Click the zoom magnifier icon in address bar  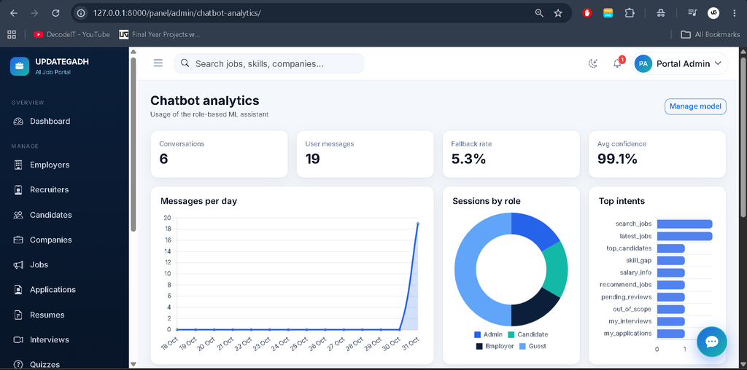pos(539,13)
